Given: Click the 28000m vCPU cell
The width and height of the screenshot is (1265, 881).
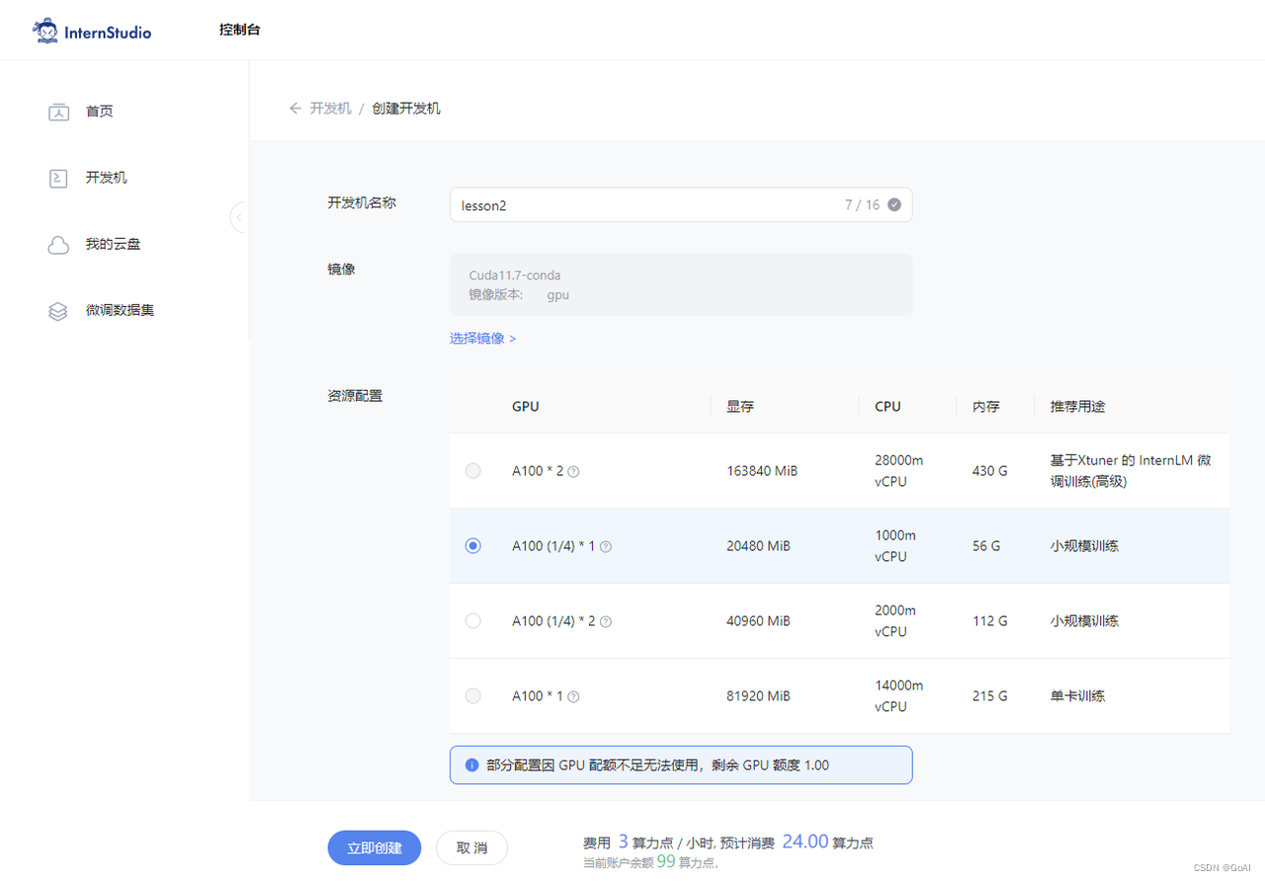Looking at the screenshot, I should (x=899, y=471).
